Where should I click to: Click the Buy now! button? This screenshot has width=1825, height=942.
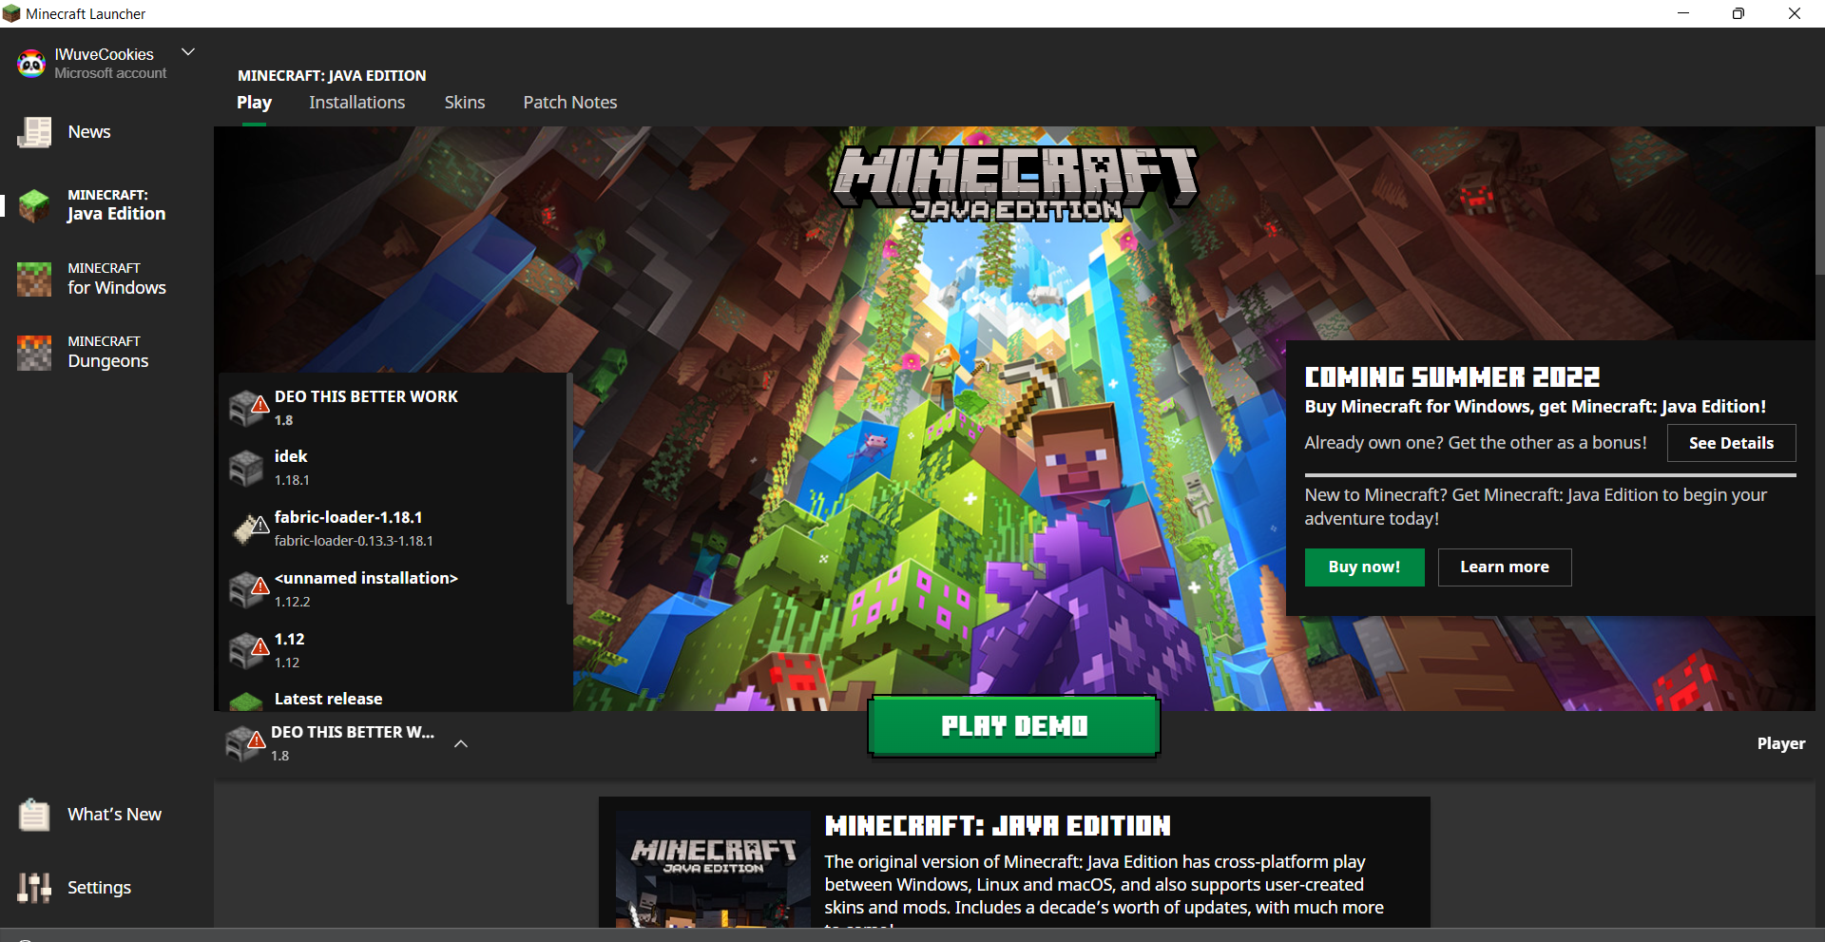tap(1364, 567)
